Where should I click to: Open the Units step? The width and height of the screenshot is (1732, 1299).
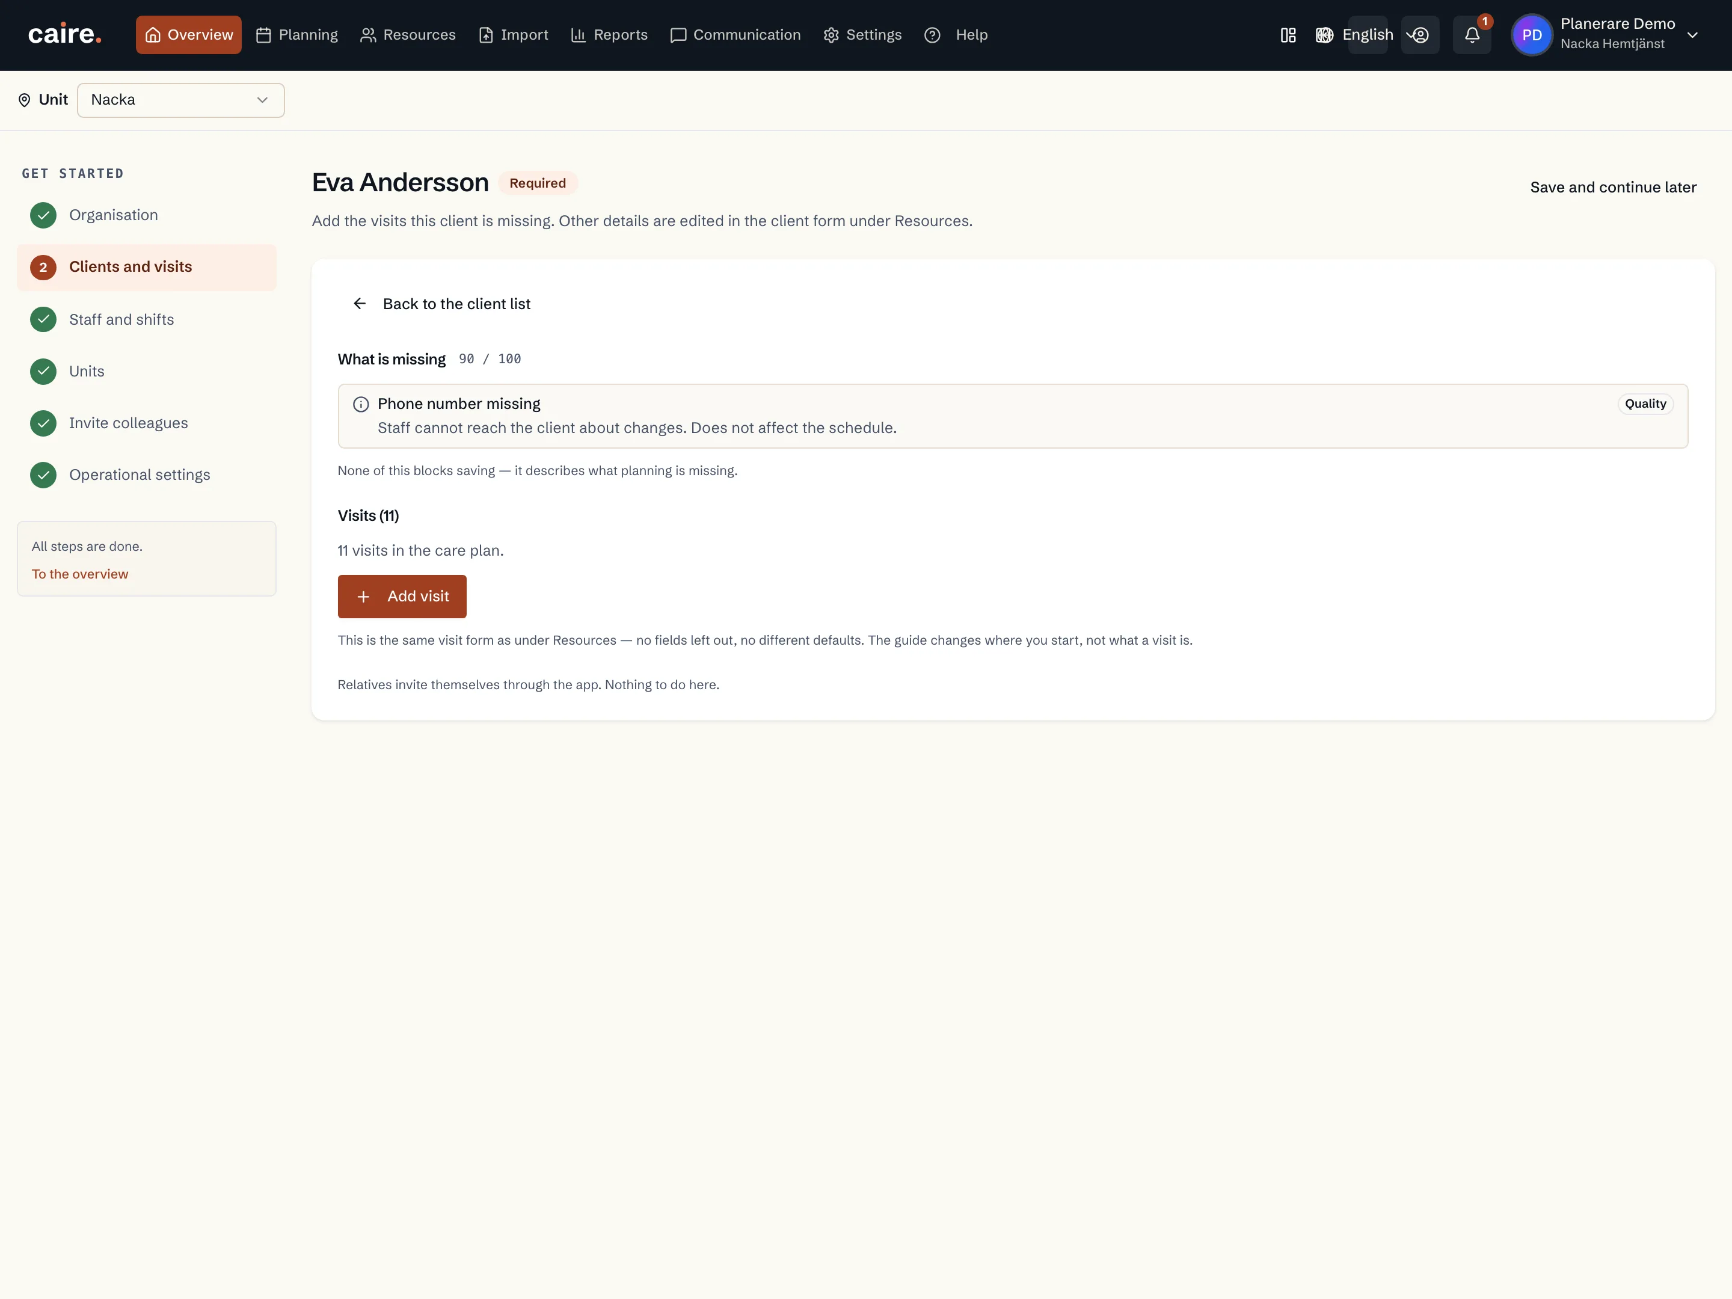(x=146, y=371)
